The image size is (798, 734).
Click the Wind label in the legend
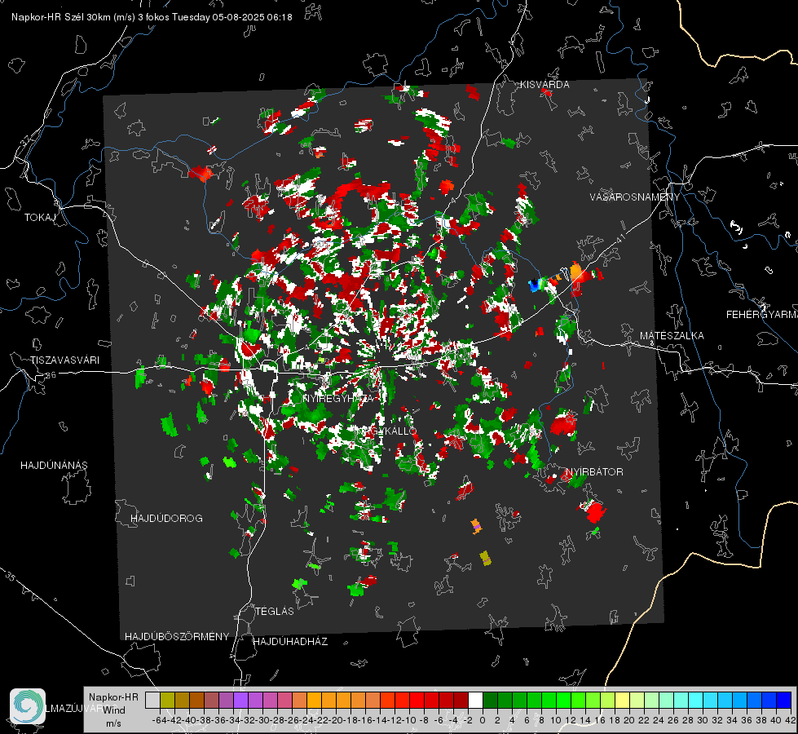coord(114,710)
